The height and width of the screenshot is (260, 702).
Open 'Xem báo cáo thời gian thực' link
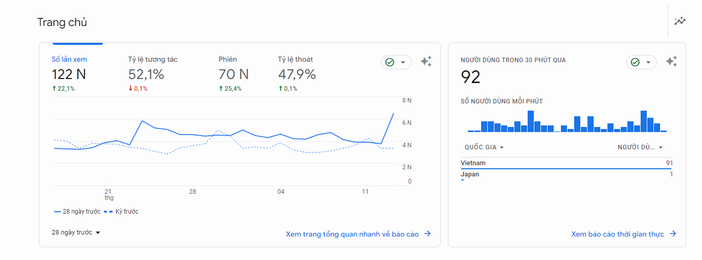click(x=617, y=234)
